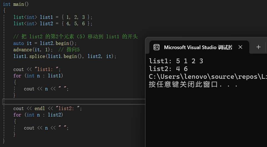Click the 'list<int> list1 = { 1, 2, 3 };' line
Viewport: 267px width, 147px height.
(53, 17)
